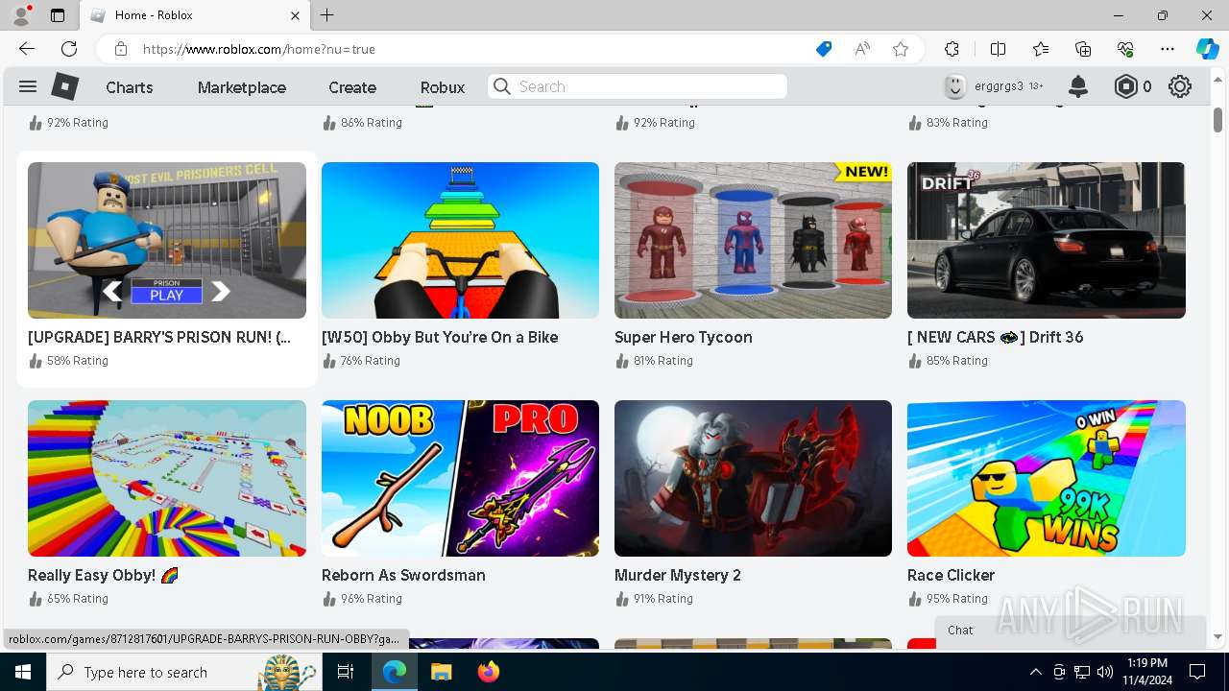Click the shopping tag icon in address bar

823,49
